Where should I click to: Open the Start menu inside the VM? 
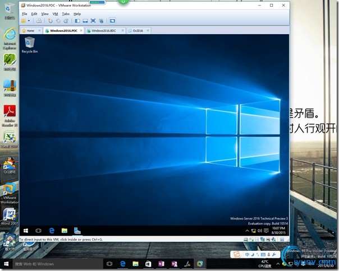[26, 231]
